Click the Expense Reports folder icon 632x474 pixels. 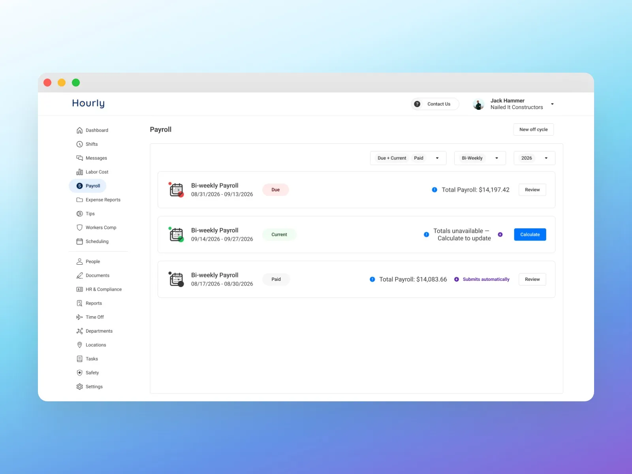[x=79, y=200]
